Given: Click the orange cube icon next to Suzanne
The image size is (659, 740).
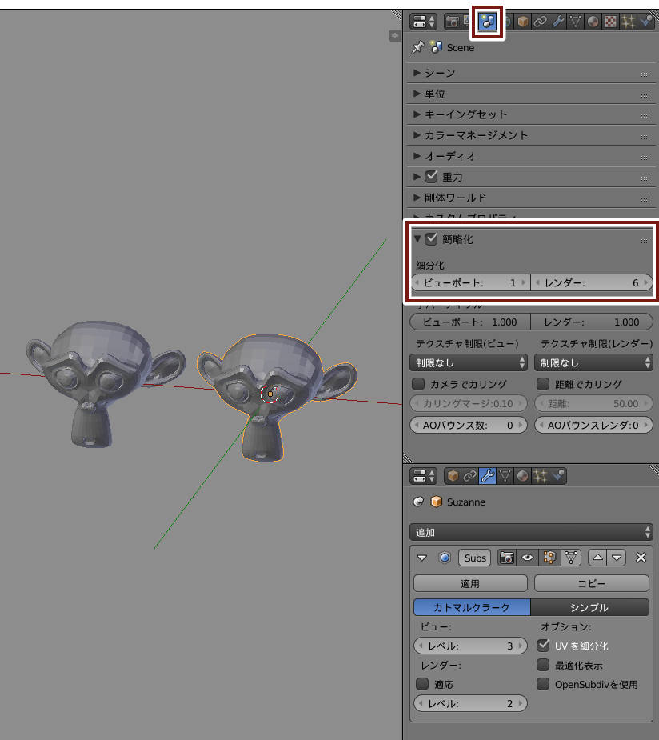Looking at the screenshot, I should 437,502.
